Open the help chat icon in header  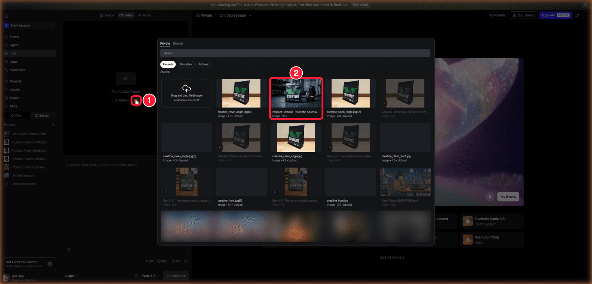(577, 15)
